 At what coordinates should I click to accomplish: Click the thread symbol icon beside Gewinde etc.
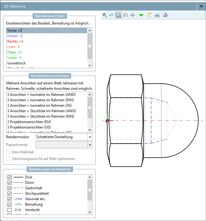(18, 199)
